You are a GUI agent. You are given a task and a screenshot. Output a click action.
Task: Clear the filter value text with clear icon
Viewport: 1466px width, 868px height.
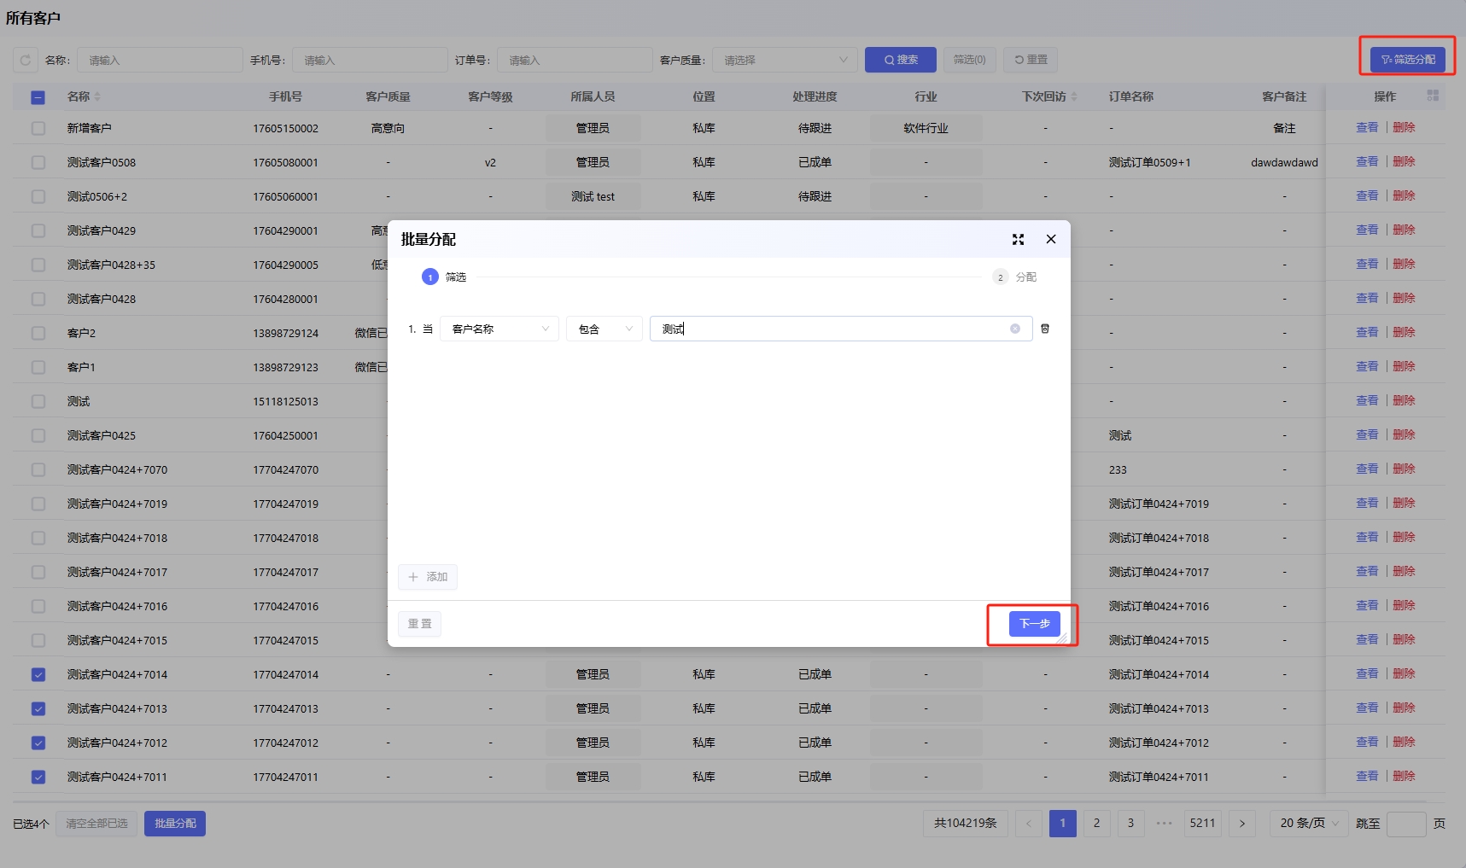[x=1015, y=329]
